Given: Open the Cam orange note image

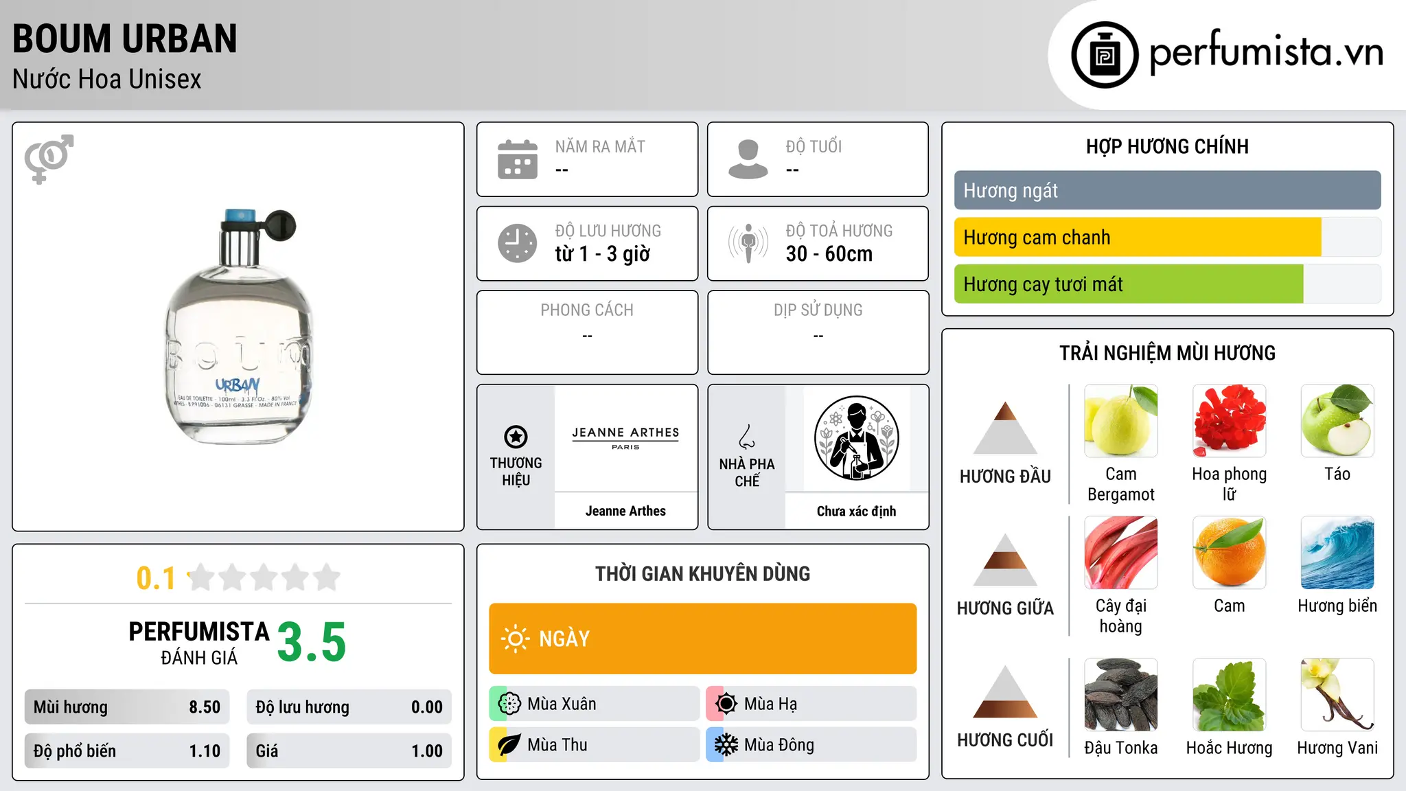Looking at the screenshot, I should tap(1230, 553).
